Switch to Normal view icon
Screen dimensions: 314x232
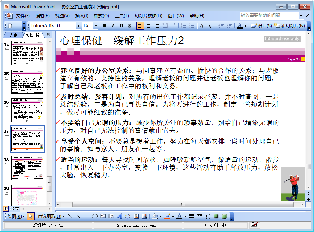coord(6,209)
